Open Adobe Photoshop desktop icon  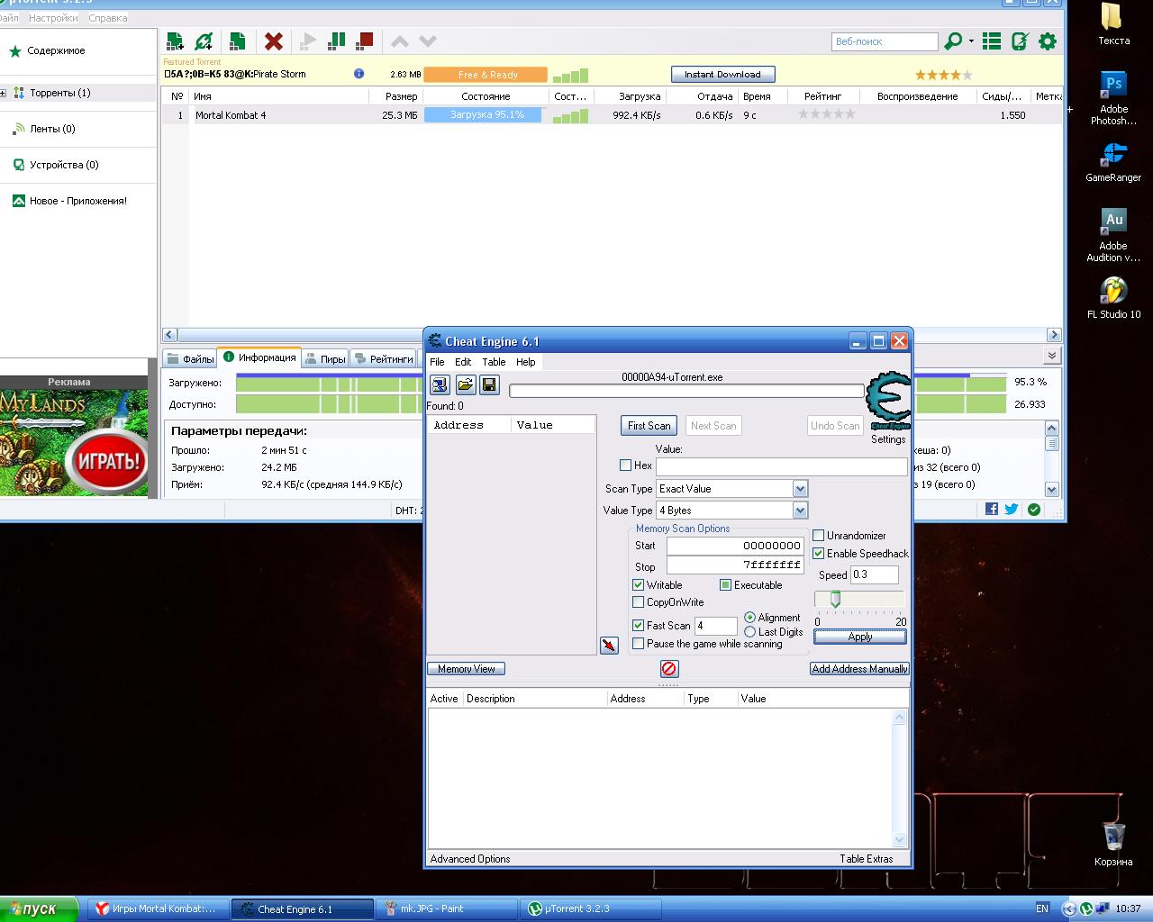tap(1113, 98)
